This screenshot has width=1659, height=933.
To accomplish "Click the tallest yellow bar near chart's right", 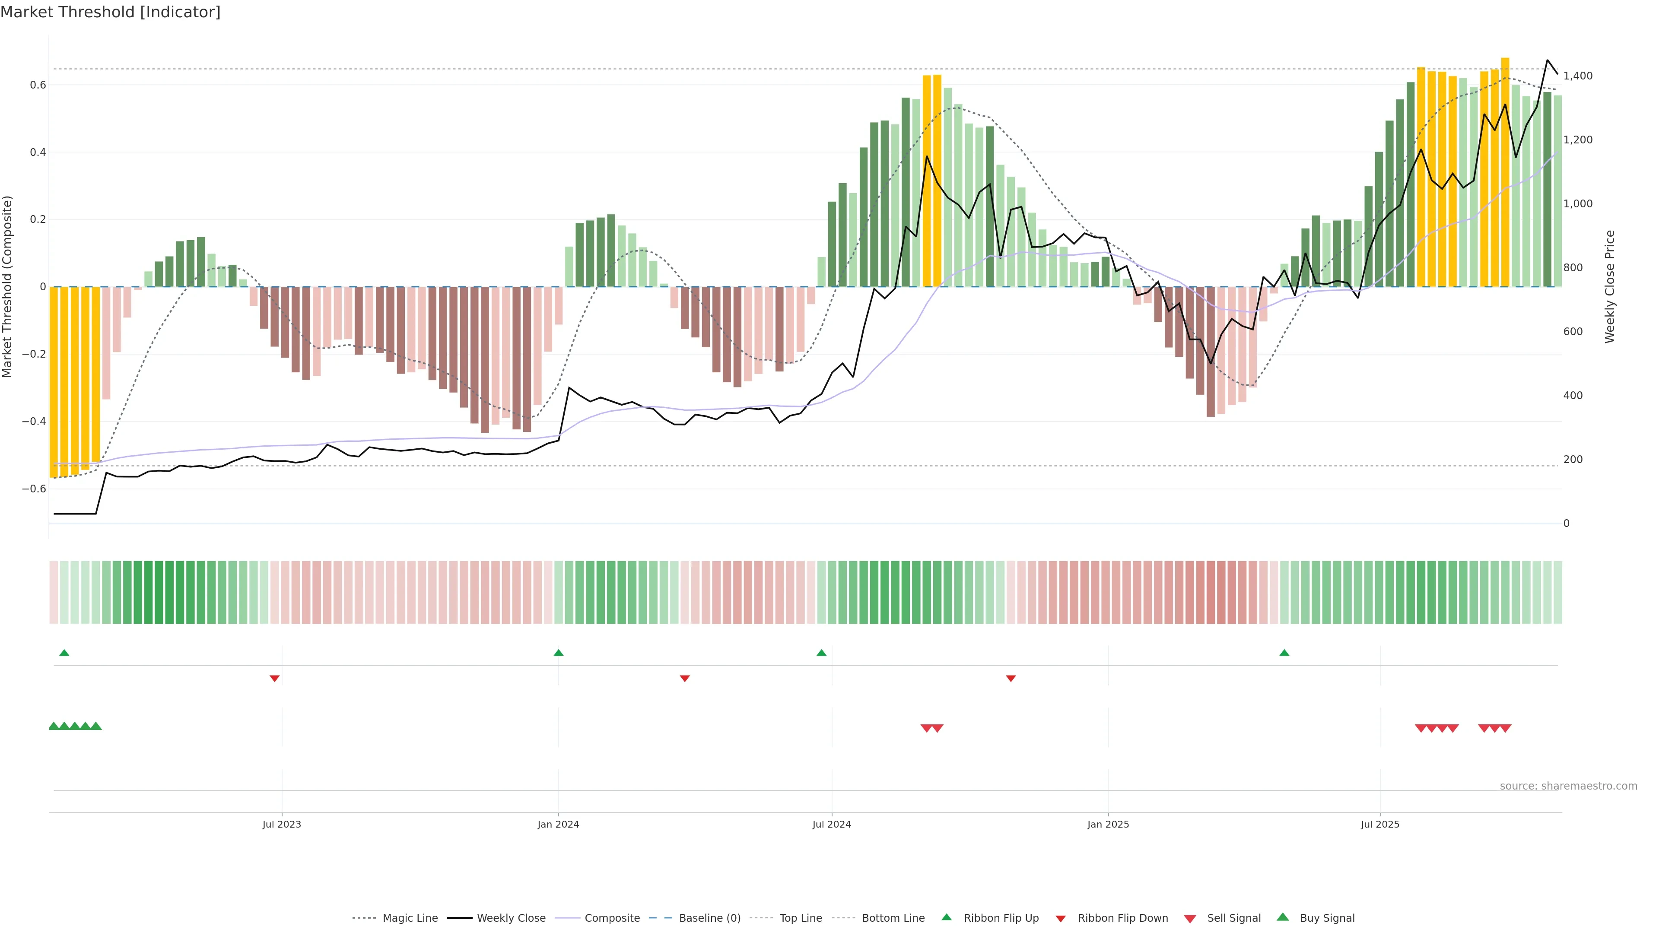I will click(1505, 171).
